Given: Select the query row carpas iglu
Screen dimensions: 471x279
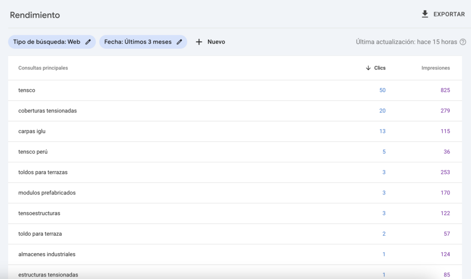Looking at the screenshot, I should (33, 131).
